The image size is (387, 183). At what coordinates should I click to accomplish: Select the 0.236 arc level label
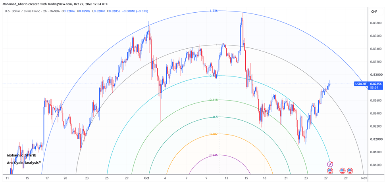[x=214, y=155]
